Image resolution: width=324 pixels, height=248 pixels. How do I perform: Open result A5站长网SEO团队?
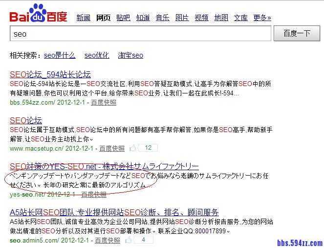(x=114, y=212)
